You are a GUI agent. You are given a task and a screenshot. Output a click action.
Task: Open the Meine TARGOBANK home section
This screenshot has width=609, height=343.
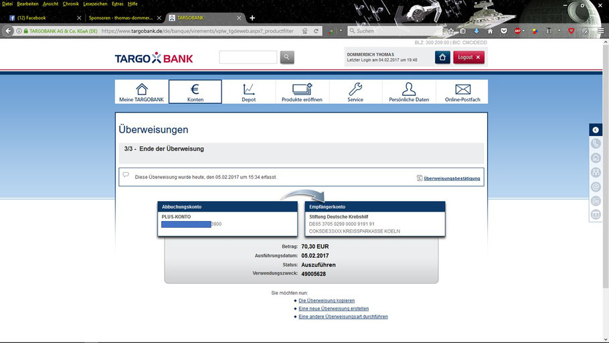pyautogui.click(x=141, y=92)
